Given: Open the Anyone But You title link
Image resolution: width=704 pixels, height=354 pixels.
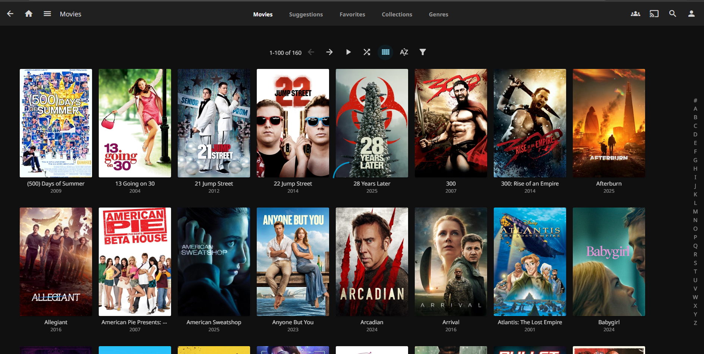Looking at the screenshot, I should 293,322.
